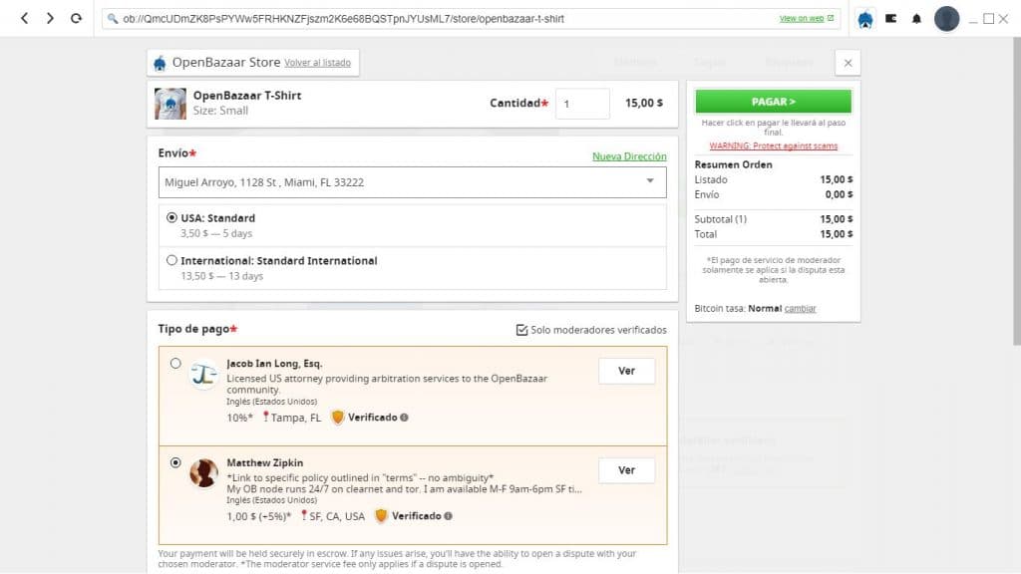Click the Cantidad quantity field
1021x574 pixels.
pyautogui.click(x=582, y=104)
